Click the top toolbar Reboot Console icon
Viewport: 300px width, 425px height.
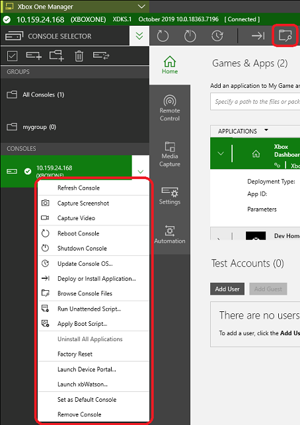163,36
